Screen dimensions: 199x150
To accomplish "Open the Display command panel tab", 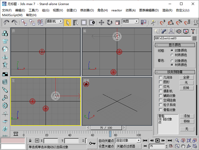I will [186, 31].
